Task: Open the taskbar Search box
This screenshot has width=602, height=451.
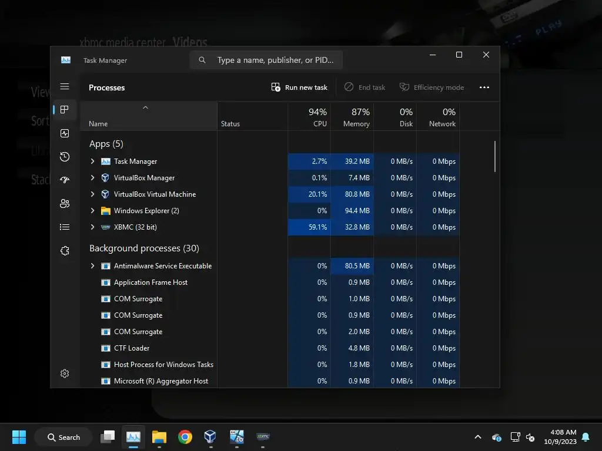Action: [x=63, y=437]
